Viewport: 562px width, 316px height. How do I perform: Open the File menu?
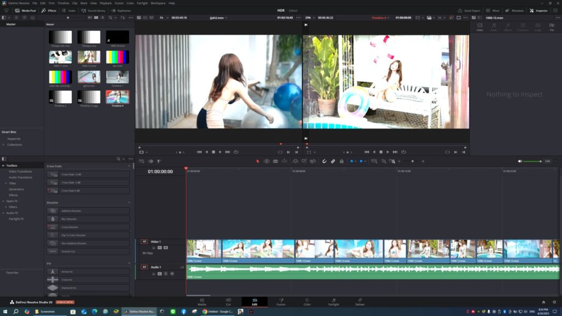coord(35,3)
